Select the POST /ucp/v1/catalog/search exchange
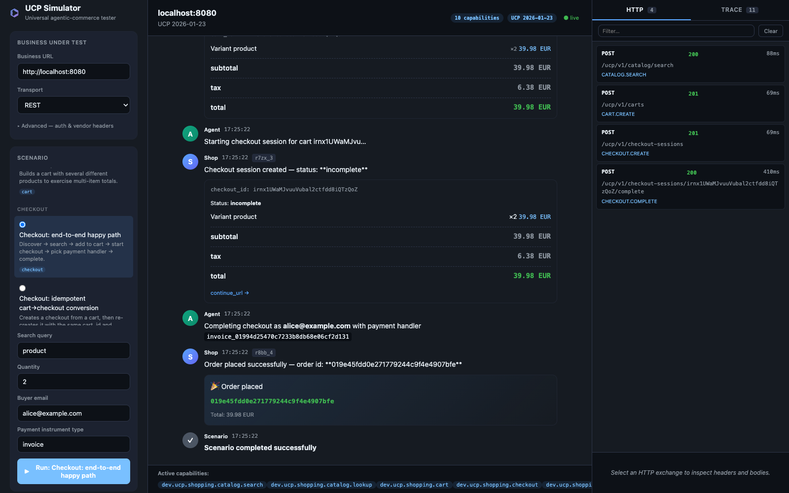 point(690,64)
